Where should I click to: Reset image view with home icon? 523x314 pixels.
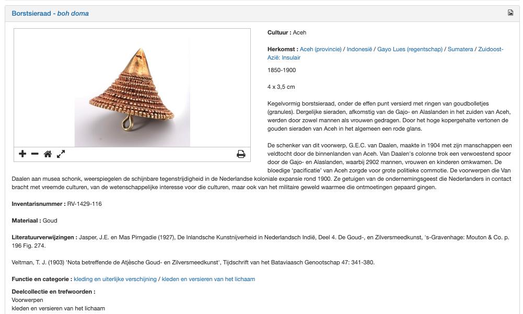48,154
